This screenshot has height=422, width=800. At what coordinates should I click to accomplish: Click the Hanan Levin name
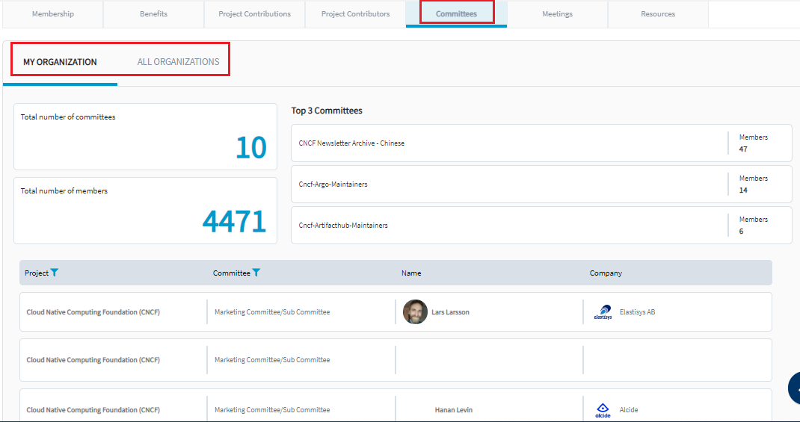tap(454, 410)
